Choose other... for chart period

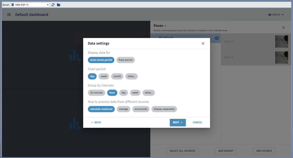131,76
